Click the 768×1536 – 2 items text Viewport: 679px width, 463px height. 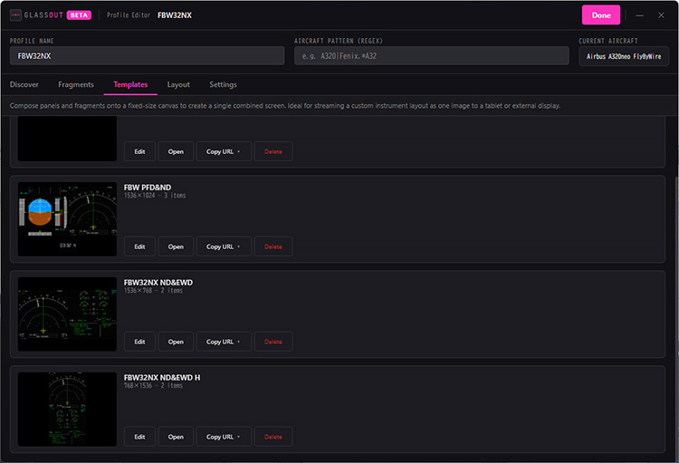coord(153,385)
